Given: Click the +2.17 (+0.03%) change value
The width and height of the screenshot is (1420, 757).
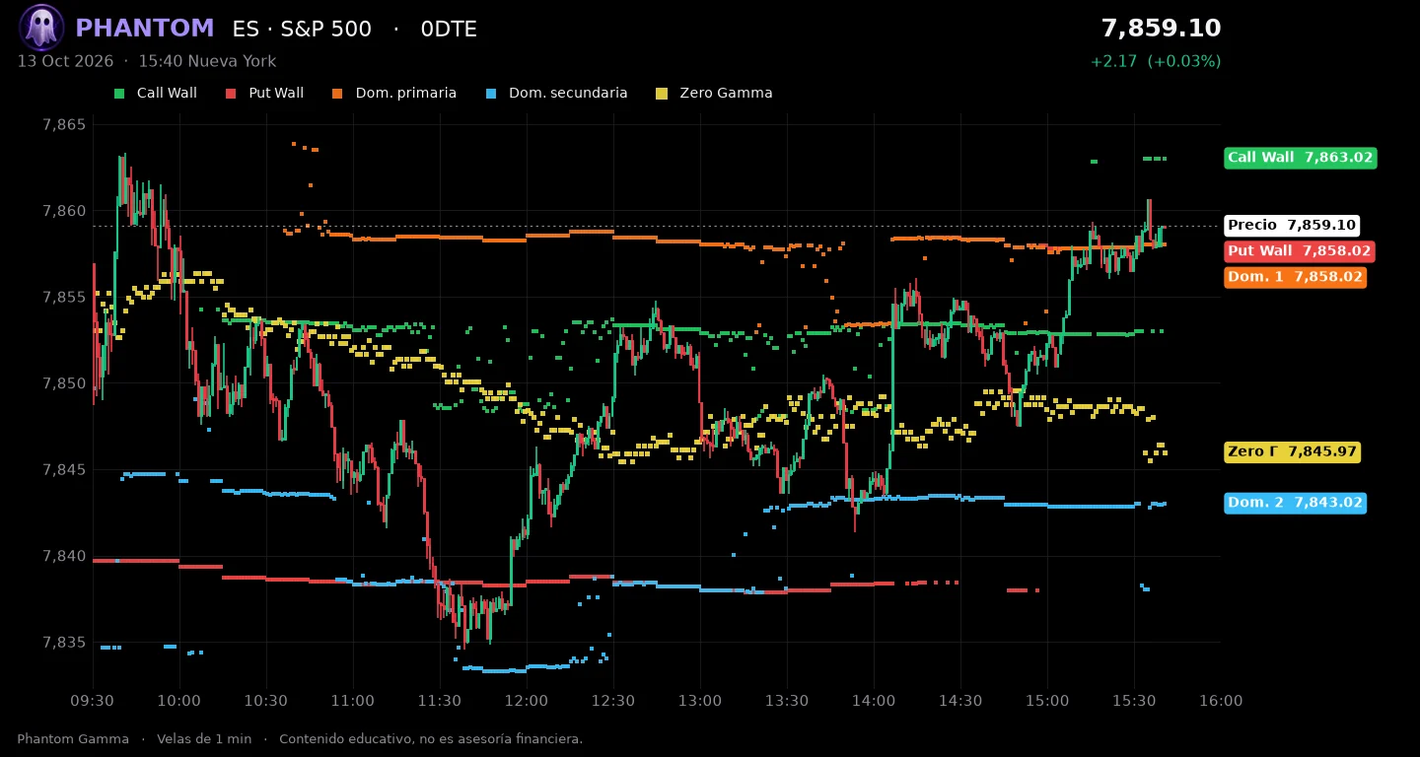Looking at the screenshot, I should click(1156, 61).
